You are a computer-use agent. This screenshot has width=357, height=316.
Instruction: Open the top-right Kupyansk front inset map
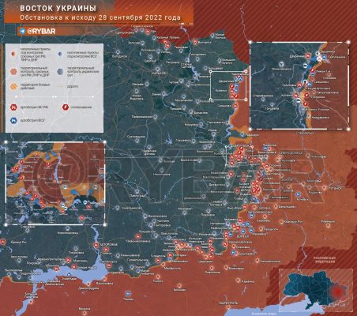pos(299,85)
